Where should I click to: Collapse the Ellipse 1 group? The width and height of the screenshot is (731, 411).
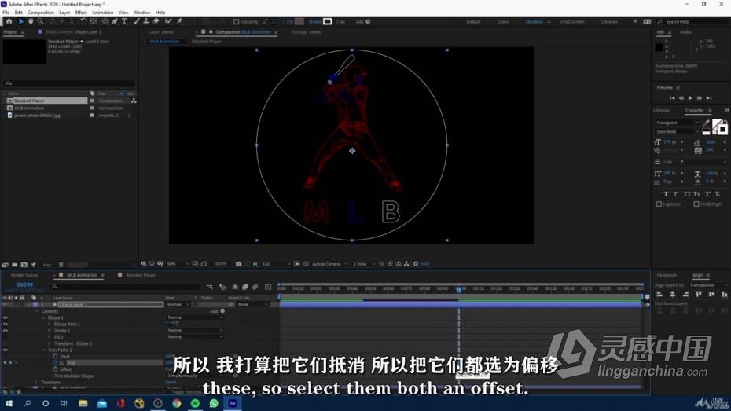coord(43,317)
